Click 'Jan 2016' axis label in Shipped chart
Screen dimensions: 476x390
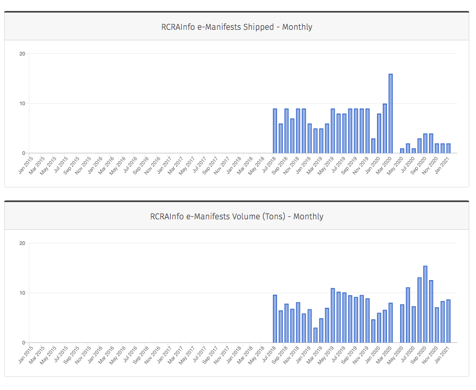95,165
